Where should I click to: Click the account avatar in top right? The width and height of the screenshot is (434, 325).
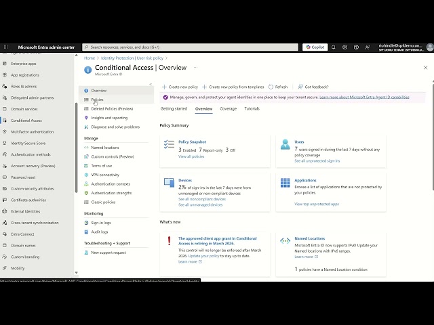pyautogui.click(x=430, y=47)
